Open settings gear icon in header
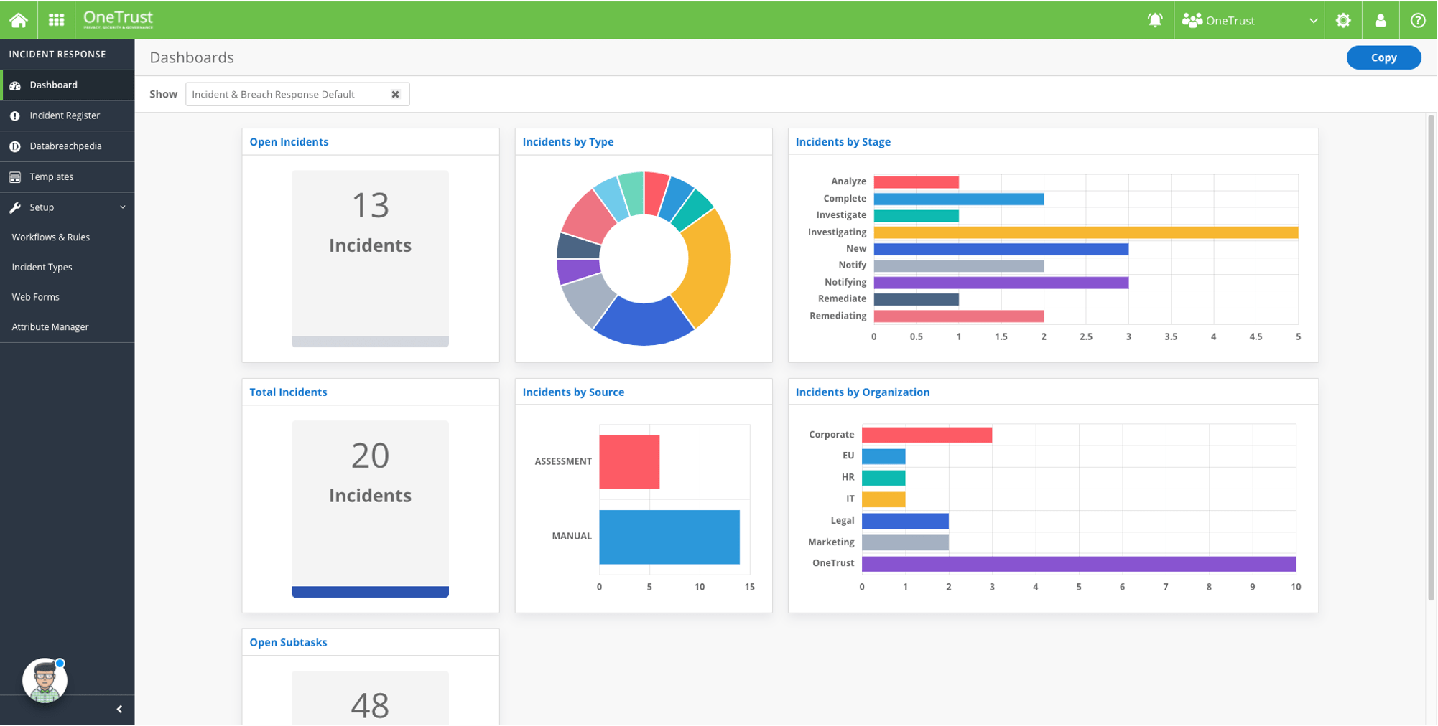 click(1343, 20)
